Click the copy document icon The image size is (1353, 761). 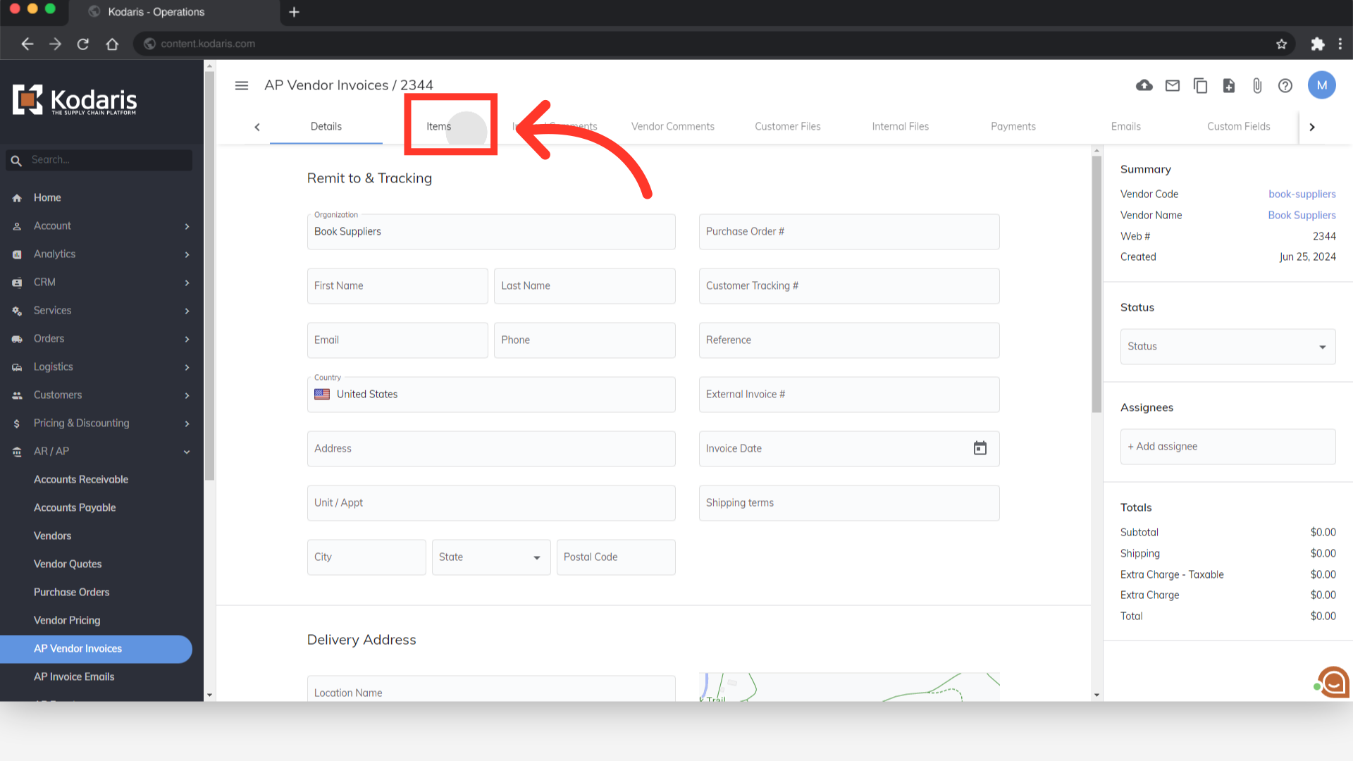(x=1200, y=85)
